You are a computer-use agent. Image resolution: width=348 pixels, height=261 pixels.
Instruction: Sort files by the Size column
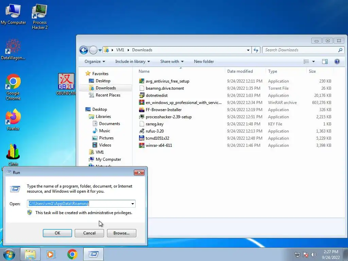point(320,71)
